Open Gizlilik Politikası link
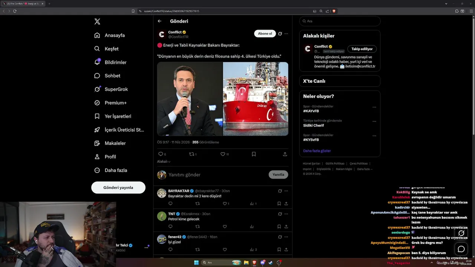Viewport: 475px width, 267px height. pos(335,164)
